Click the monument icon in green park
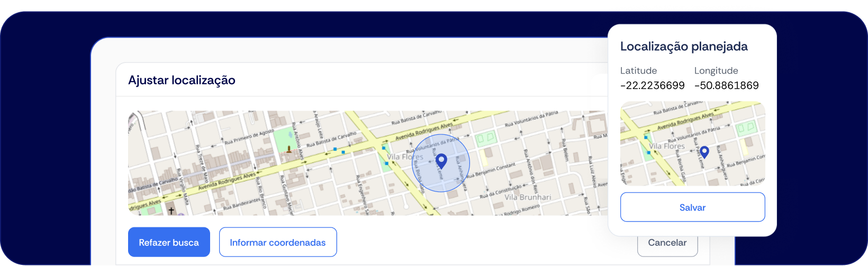The width and height of the screenshot is (868, 266). pos(288,150)
